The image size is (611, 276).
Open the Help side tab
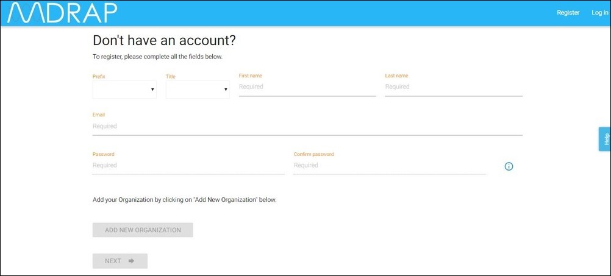605,139
